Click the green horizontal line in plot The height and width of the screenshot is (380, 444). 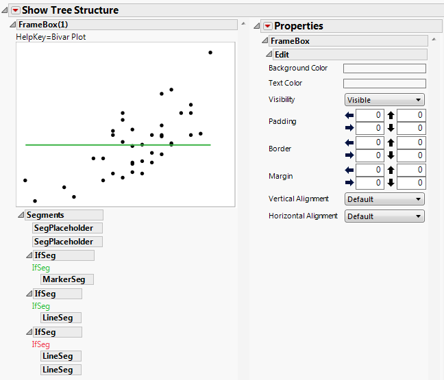(82, 144)
